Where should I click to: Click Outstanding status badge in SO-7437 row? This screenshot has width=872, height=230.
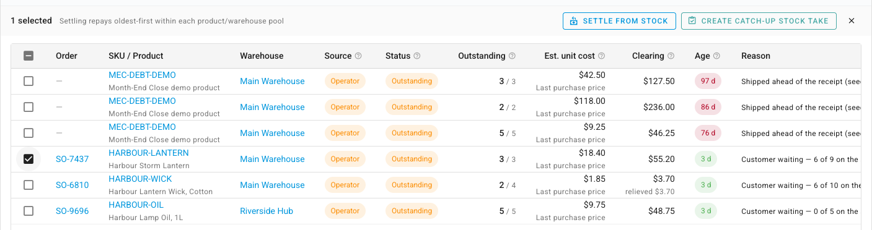pos(412,159)
